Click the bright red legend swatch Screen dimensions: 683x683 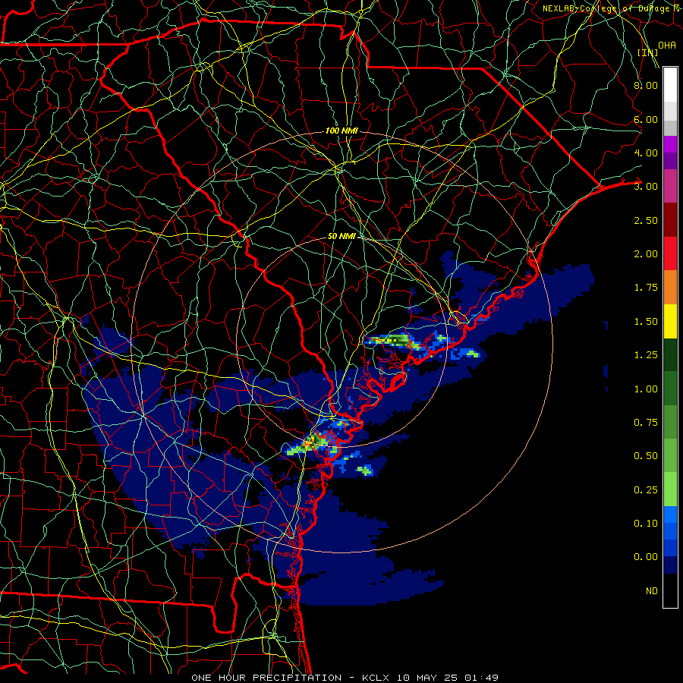(670, 253)
